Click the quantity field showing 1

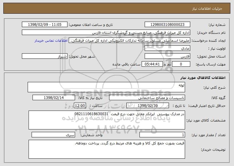(162, 135)
